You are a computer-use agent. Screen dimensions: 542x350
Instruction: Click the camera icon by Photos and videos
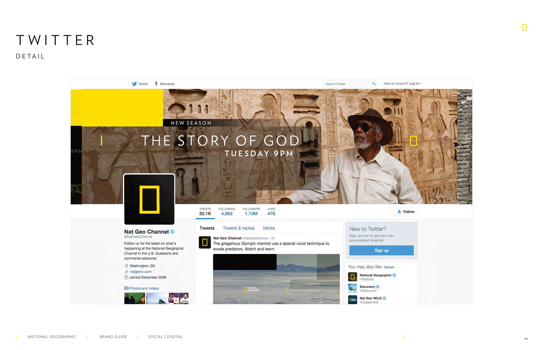126,288
